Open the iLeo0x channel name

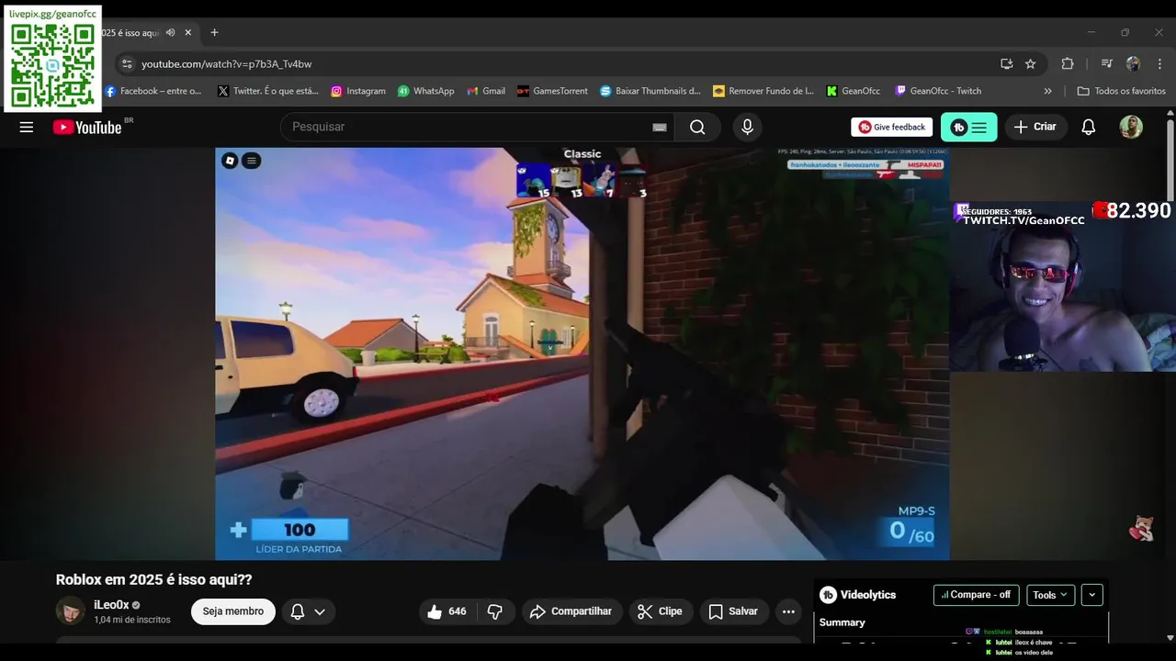111,605
